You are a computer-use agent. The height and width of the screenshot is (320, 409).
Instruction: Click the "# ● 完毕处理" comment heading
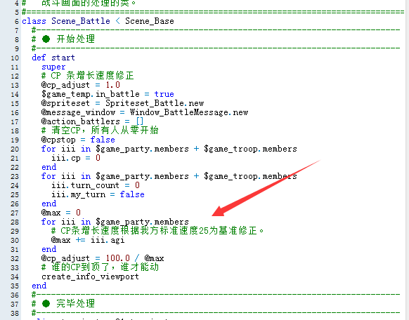click(x=63, y=304)
